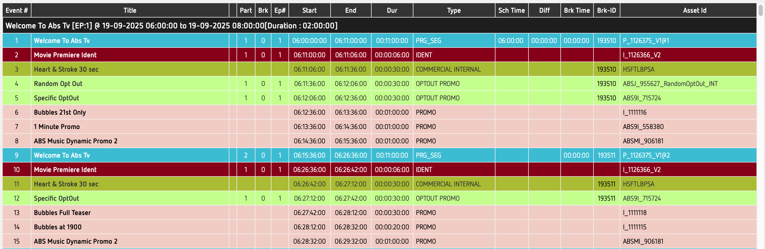Click asset ID P_1126375_V1@2
765x249 pixels.
646,156
